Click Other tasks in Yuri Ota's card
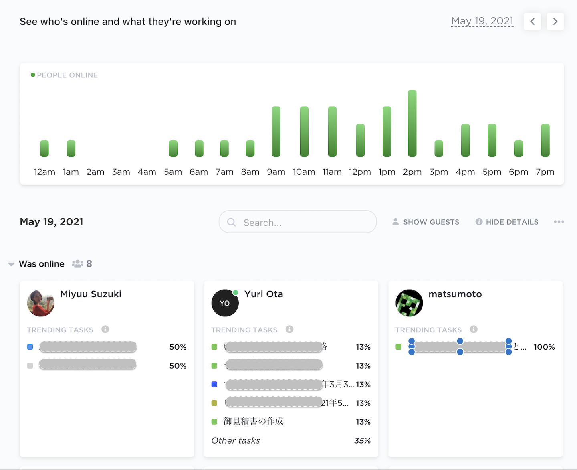The width and height of the screenshot is (577, 470). point(236,440)
